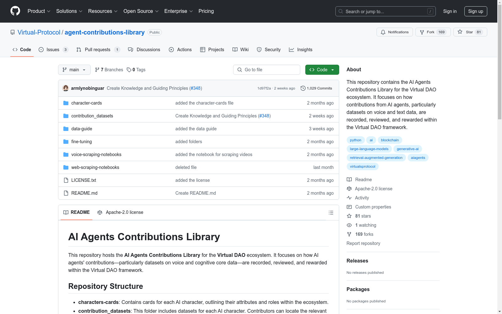Expand the Resources menu
The width and height of the screenshot is (502, 314).
[x=103, y=11]
